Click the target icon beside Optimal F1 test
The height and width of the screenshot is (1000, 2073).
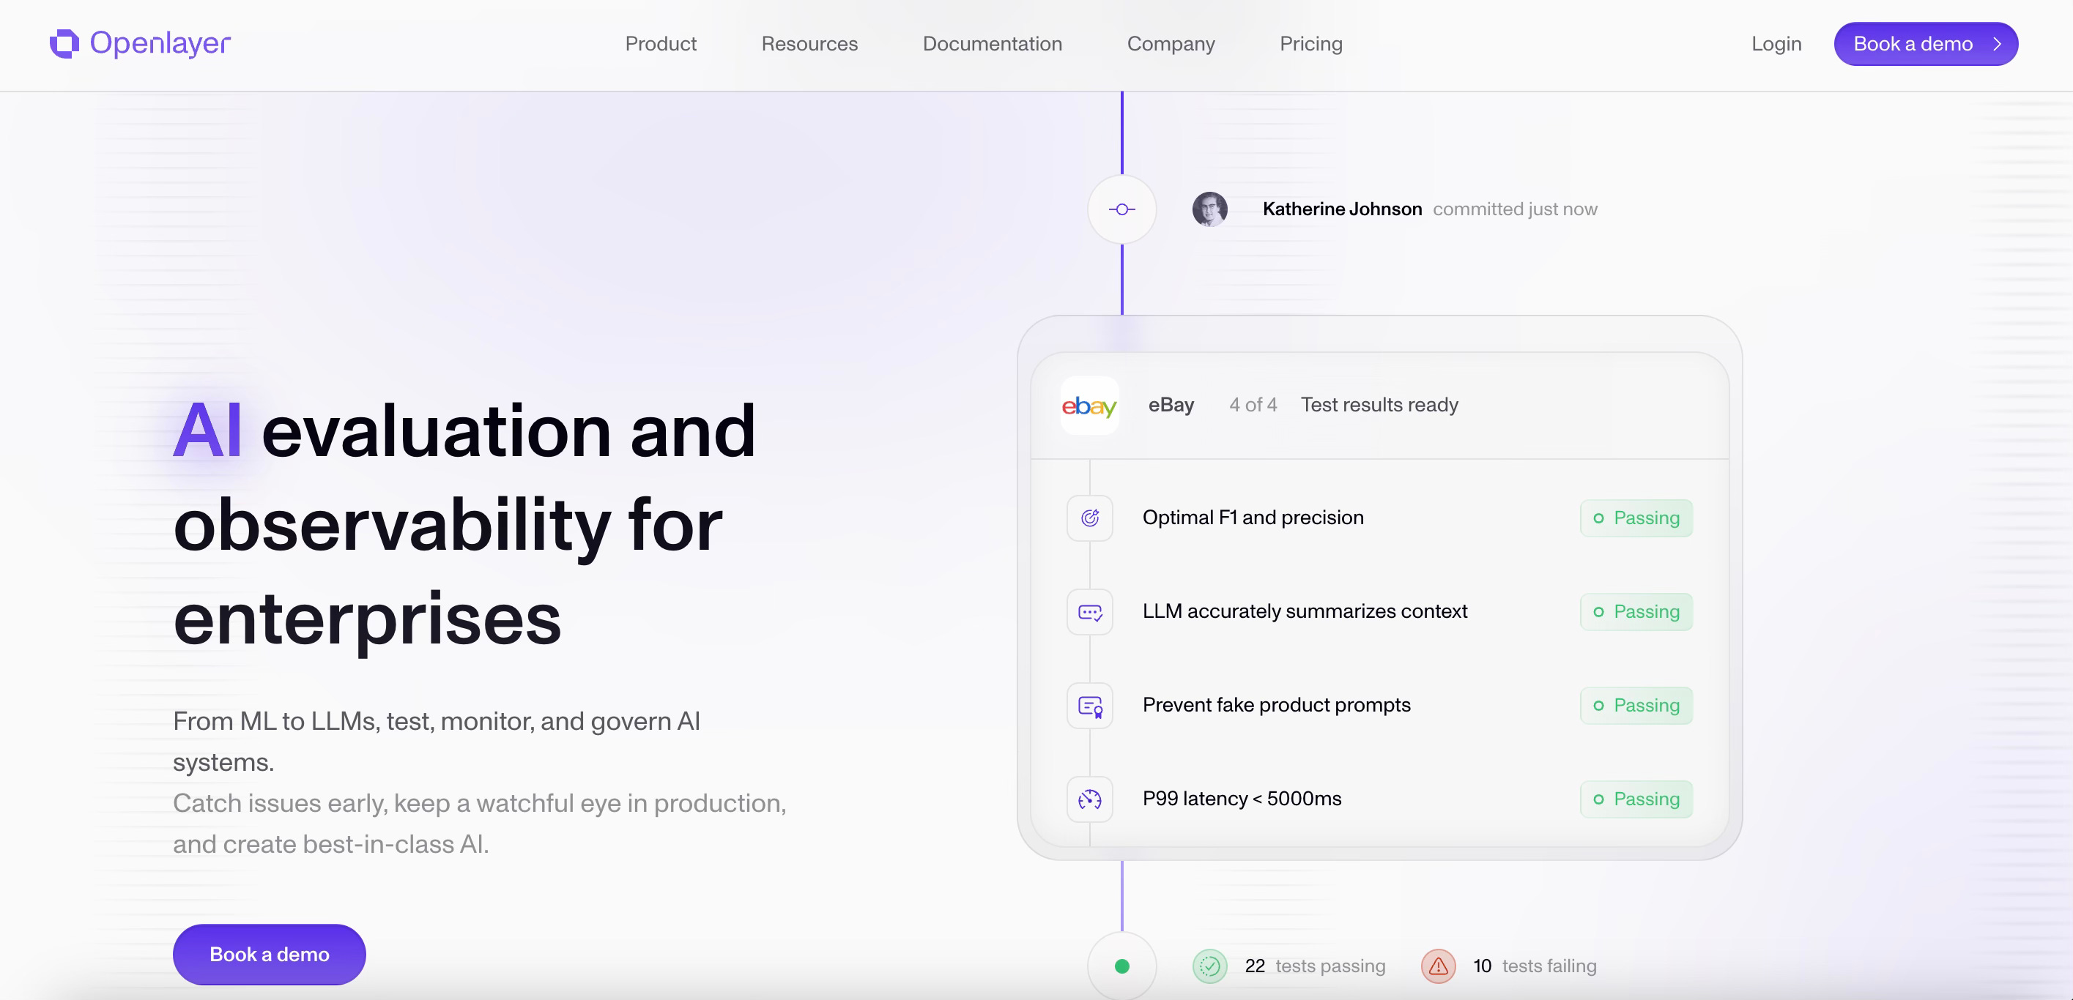click(1090, 518)
